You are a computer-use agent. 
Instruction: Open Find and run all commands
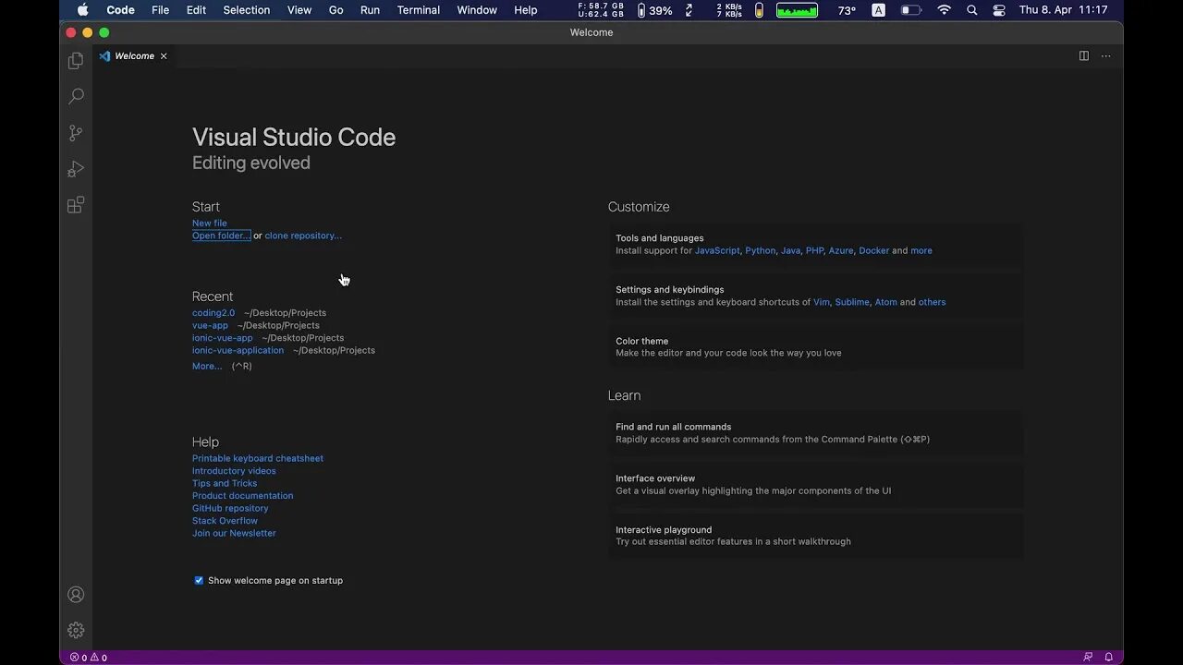point(815,433)
